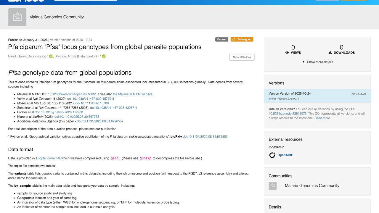The width and height of the screenshot is (379, 213).
Task: Open the MalariaGEN Pf7 DOI 10.12688/wellcomeopenres.18681.1 link
Action: (73, 94)
